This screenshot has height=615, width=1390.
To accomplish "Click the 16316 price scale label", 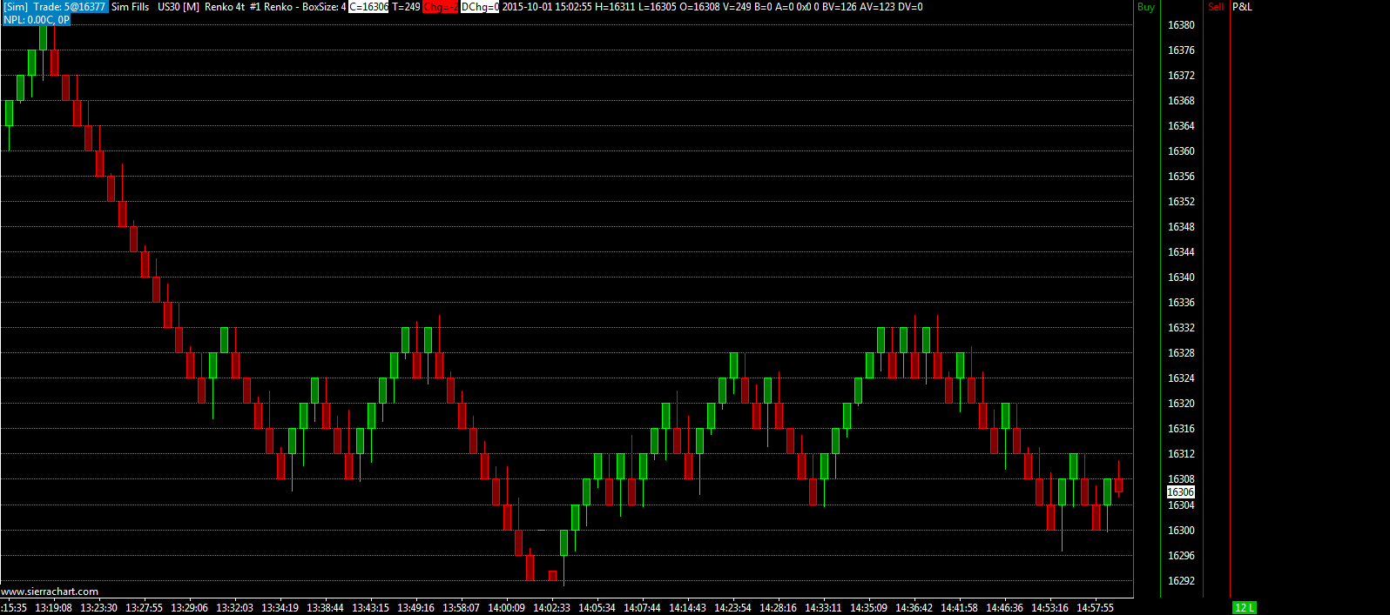I will tap(1181, 429).
